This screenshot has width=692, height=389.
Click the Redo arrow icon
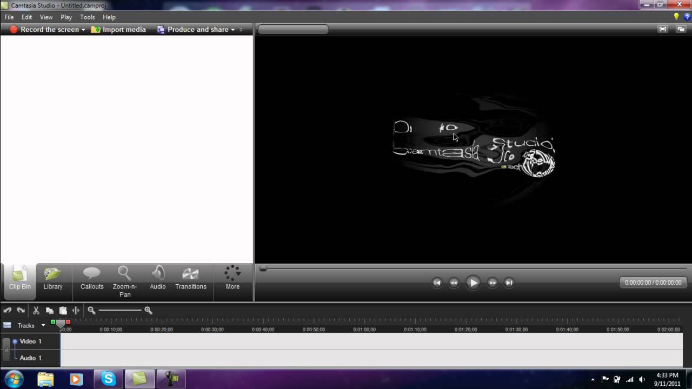[21, 310]
